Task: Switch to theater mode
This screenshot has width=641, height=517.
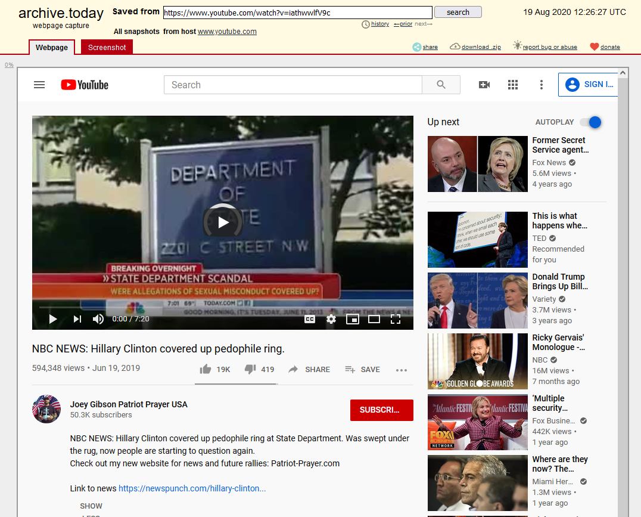Action: [374, 319]
